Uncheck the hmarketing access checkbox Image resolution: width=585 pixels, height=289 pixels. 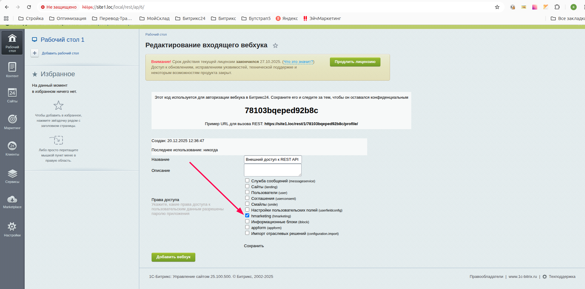(247, 216)
